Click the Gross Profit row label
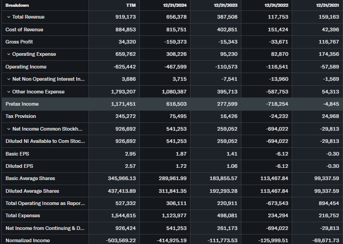 [19, 42]
